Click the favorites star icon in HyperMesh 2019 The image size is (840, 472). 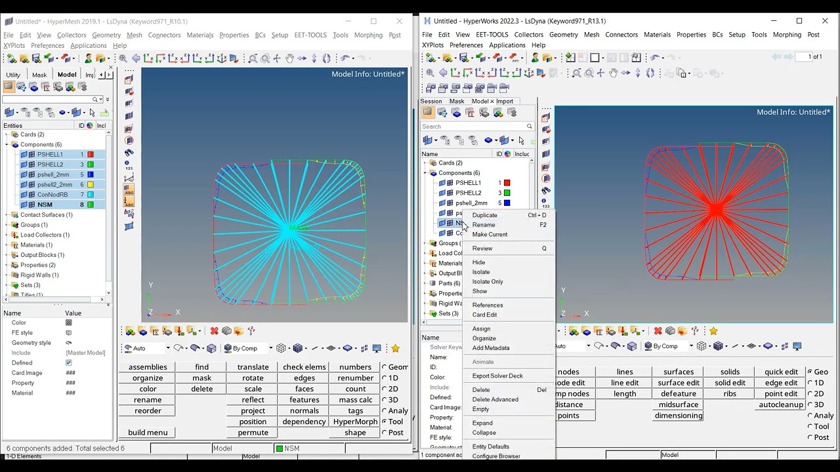point(395,348)
